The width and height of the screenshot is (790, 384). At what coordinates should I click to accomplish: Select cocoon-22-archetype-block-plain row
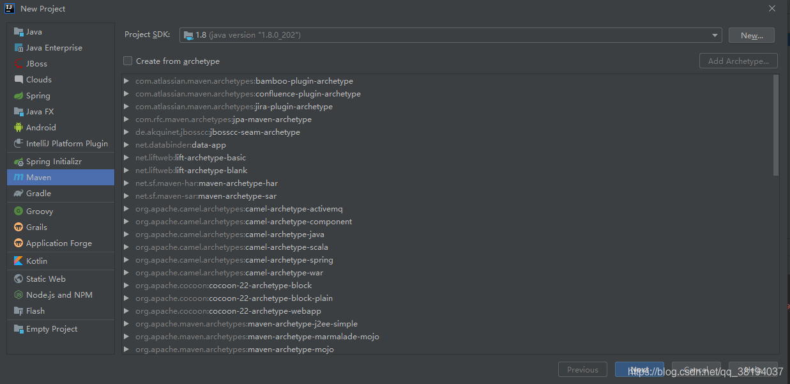447,298
